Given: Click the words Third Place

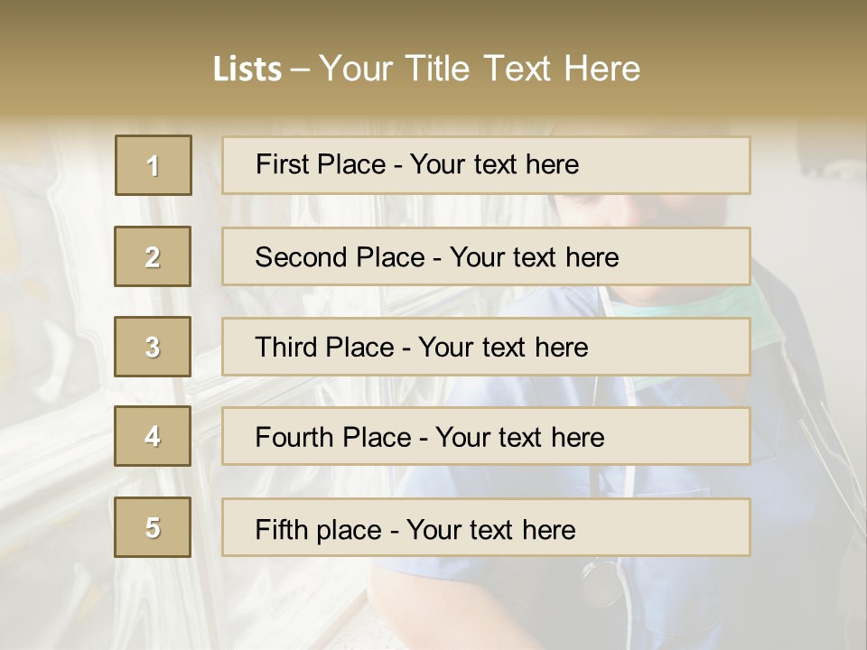Looking at the screenshot, I should pos(324,347).
